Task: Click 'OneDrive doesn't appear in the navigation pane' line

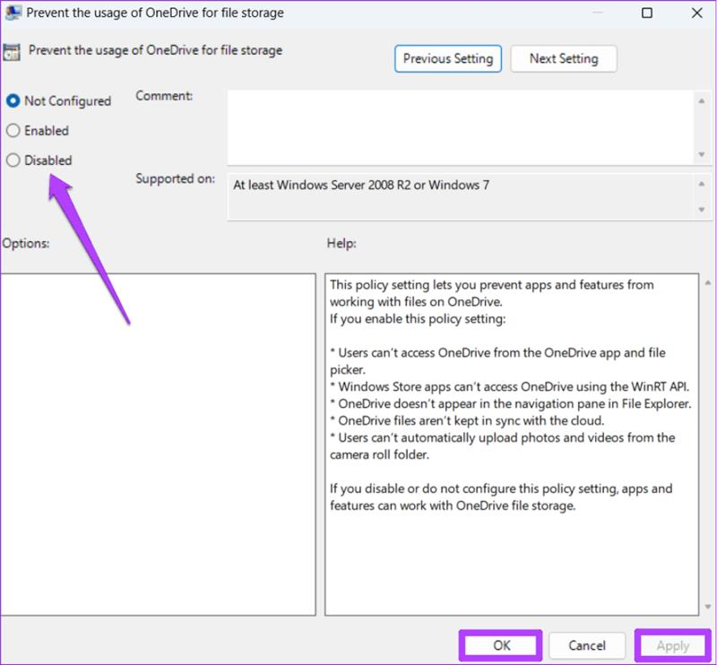Action: click(x=511, y=403)
